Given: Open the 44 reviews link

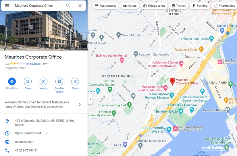Looking at the screenshot, I should tap(33, 64).
